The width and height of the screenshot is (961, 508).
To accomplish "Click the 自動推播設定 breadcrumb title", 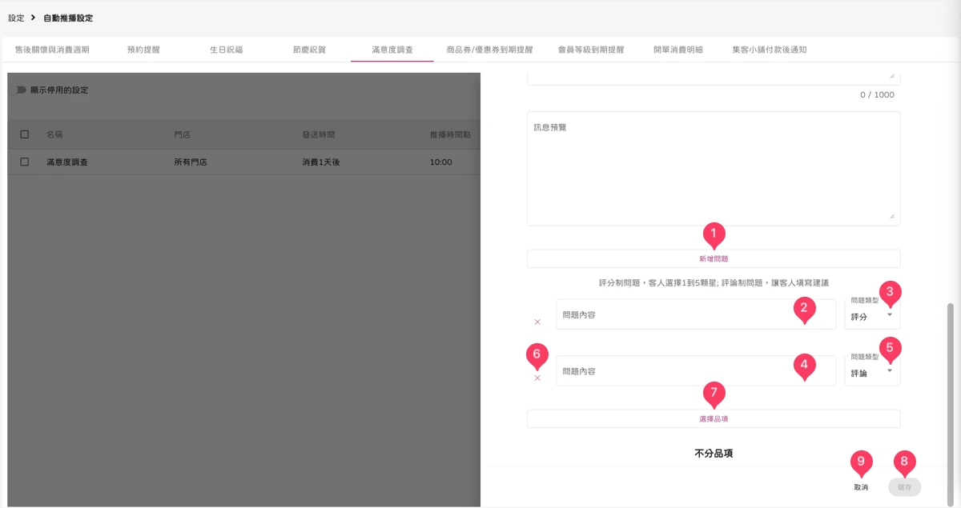I will [68, 18].
